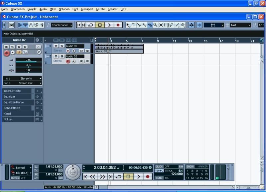This screenshot has width=266, height=192.
Task: Open the snap mode grid dropdown
Action: pos(214,25)
